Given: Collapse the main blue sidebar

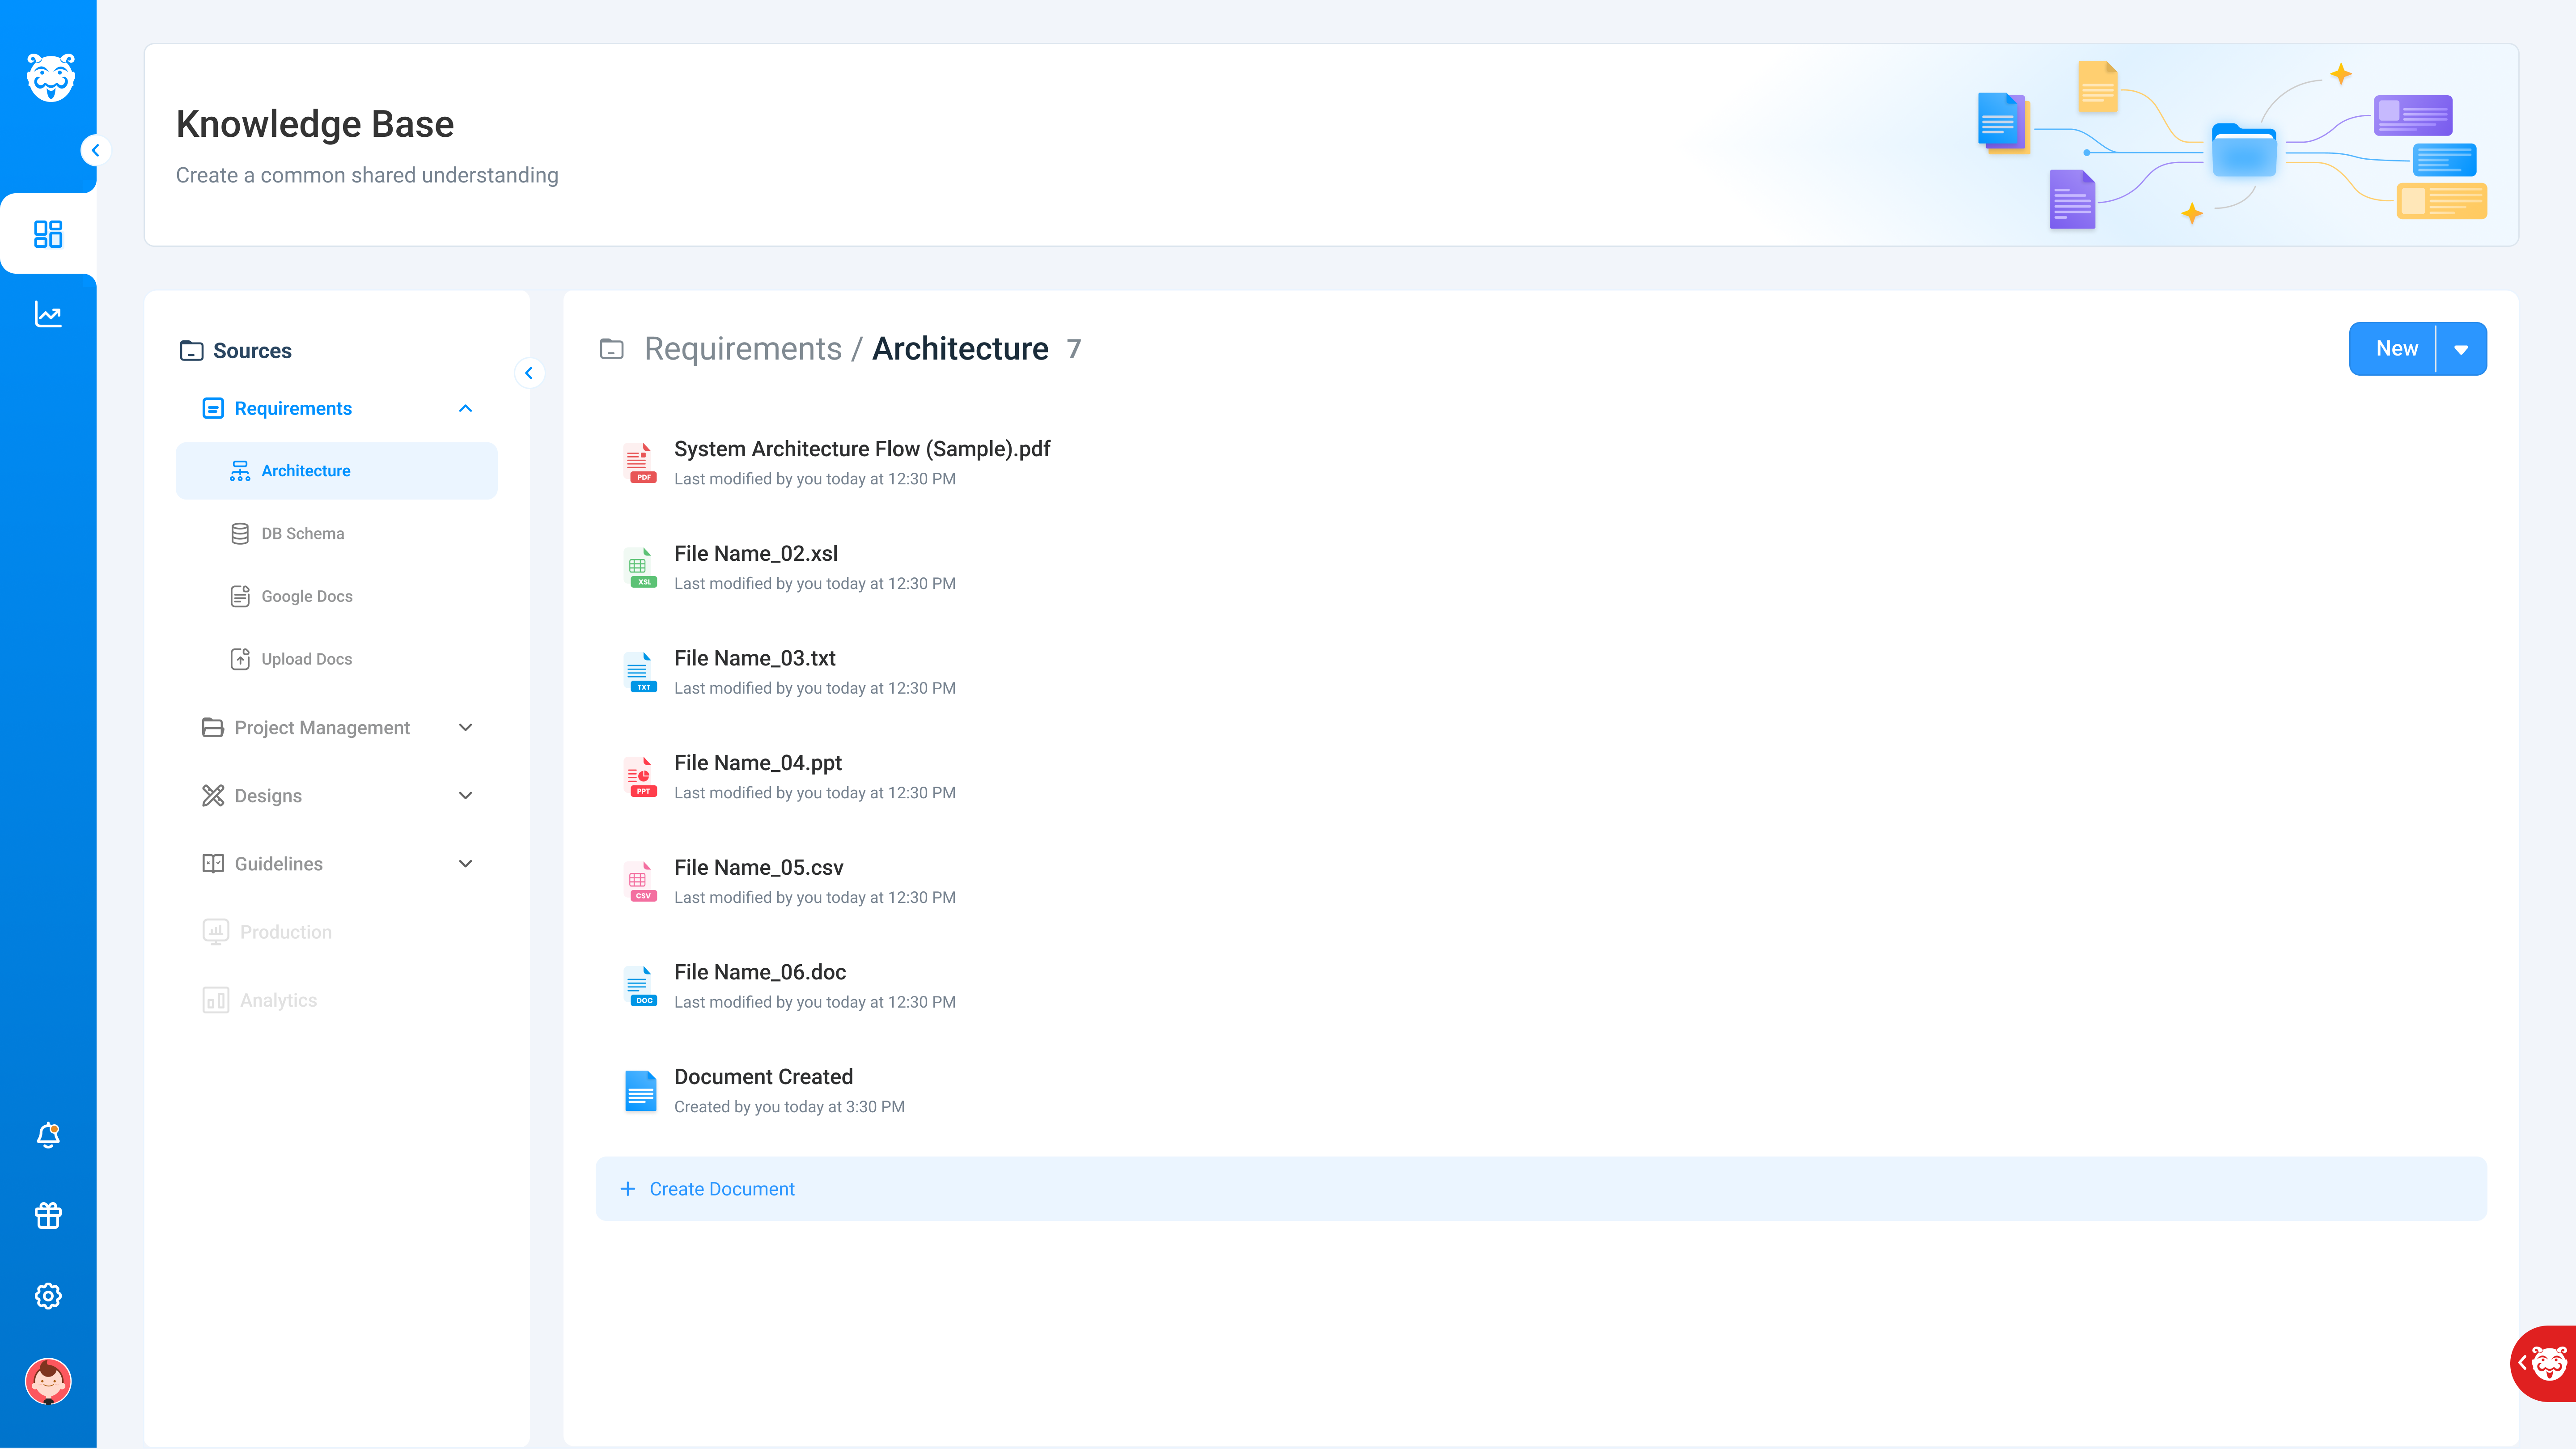Looking at the screenshot, I should pyautogui.click(x=95, y=150).
